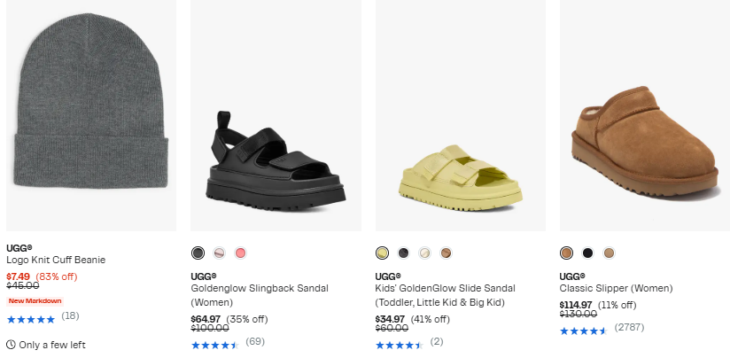Choose the black swatch for Kids' GoldenGlow Slide
730x358 pixels.
point(403,253)
